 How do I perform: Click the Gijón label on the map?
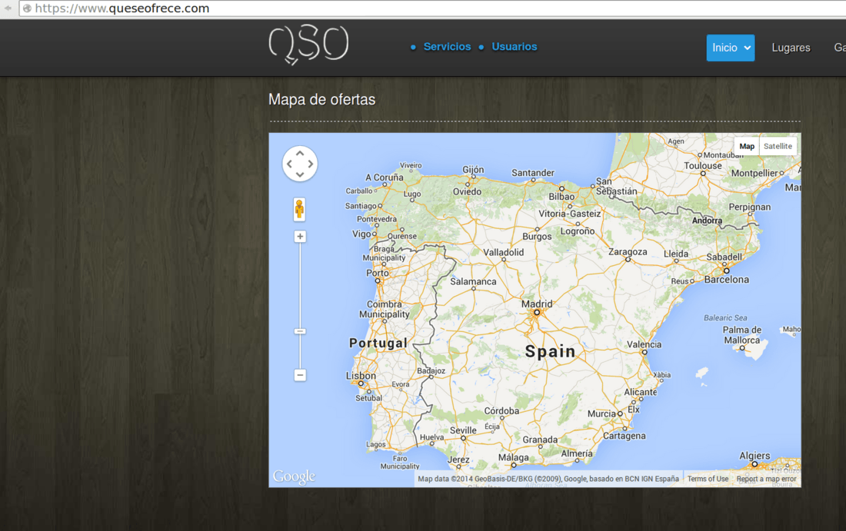473,170
